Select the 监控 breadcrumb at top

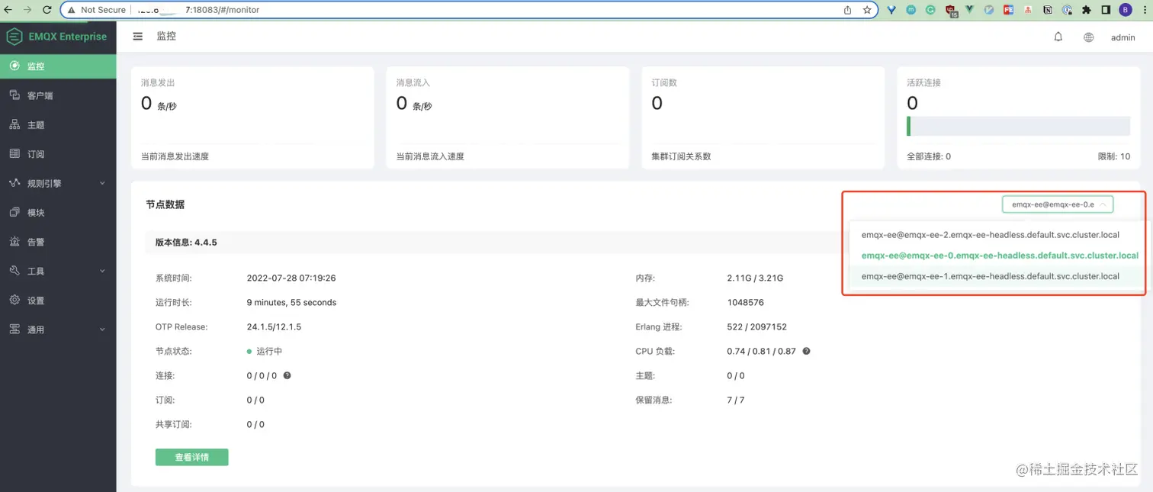[167, 36]
